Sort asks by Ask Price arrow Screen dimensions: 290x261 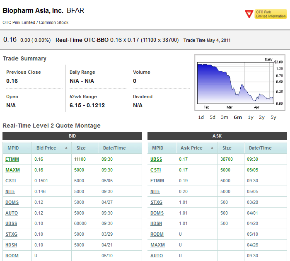coord(211,148)
